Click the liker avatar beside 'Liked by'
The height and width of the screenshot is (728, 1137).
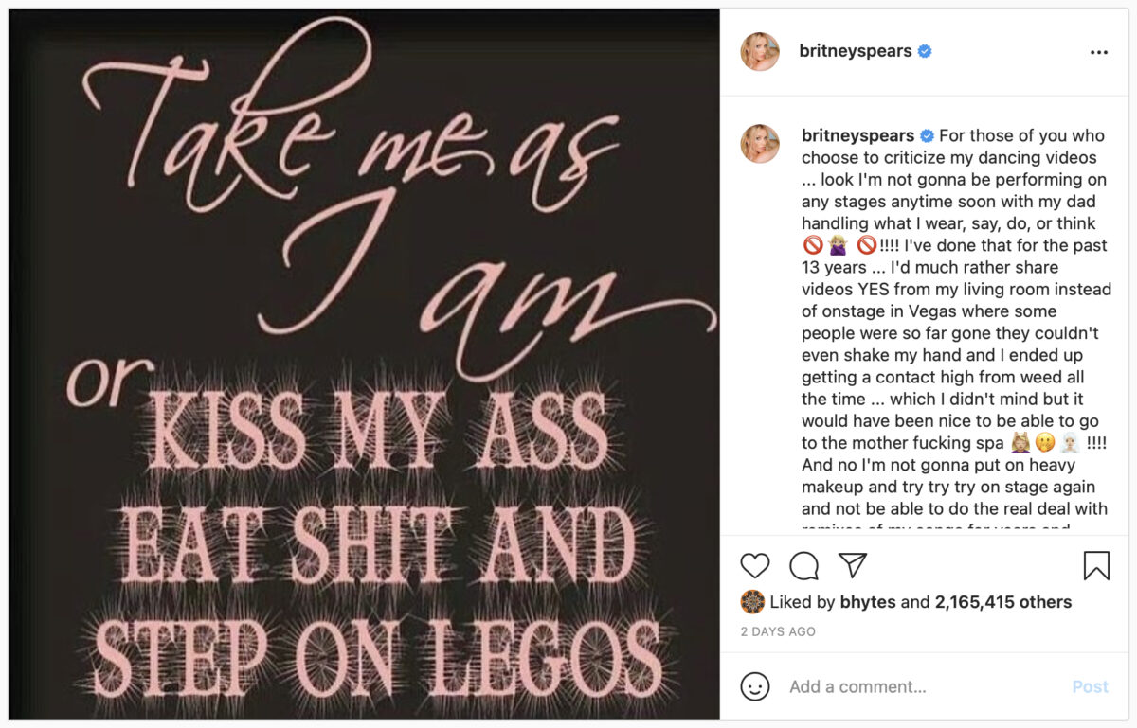point(752,602)
